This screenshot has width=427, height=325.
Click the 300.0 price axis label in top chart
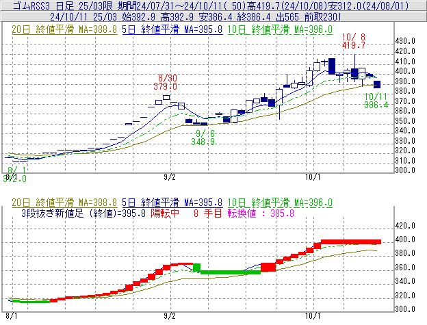[405, 170]
